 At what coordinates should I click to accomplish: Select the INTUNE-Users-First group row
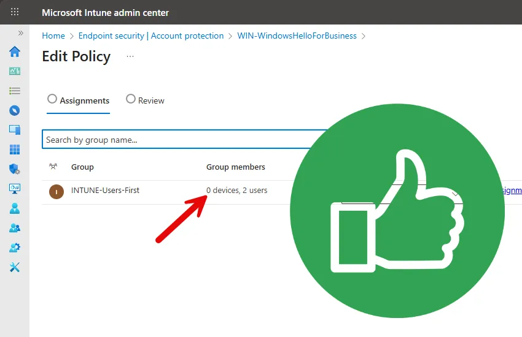click(x=282, y=192)
